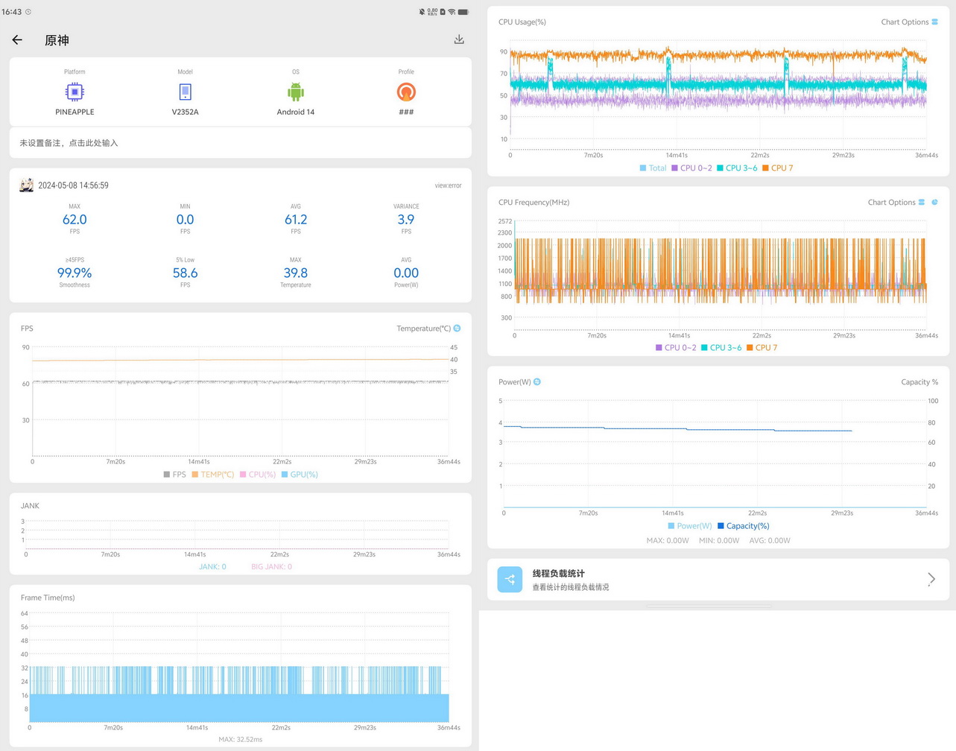The width and height of the screenshot is (956, 751).
Task: Click the AVG value 61.2 FPS
Action: pyautogui.click(x=296, y=220)
